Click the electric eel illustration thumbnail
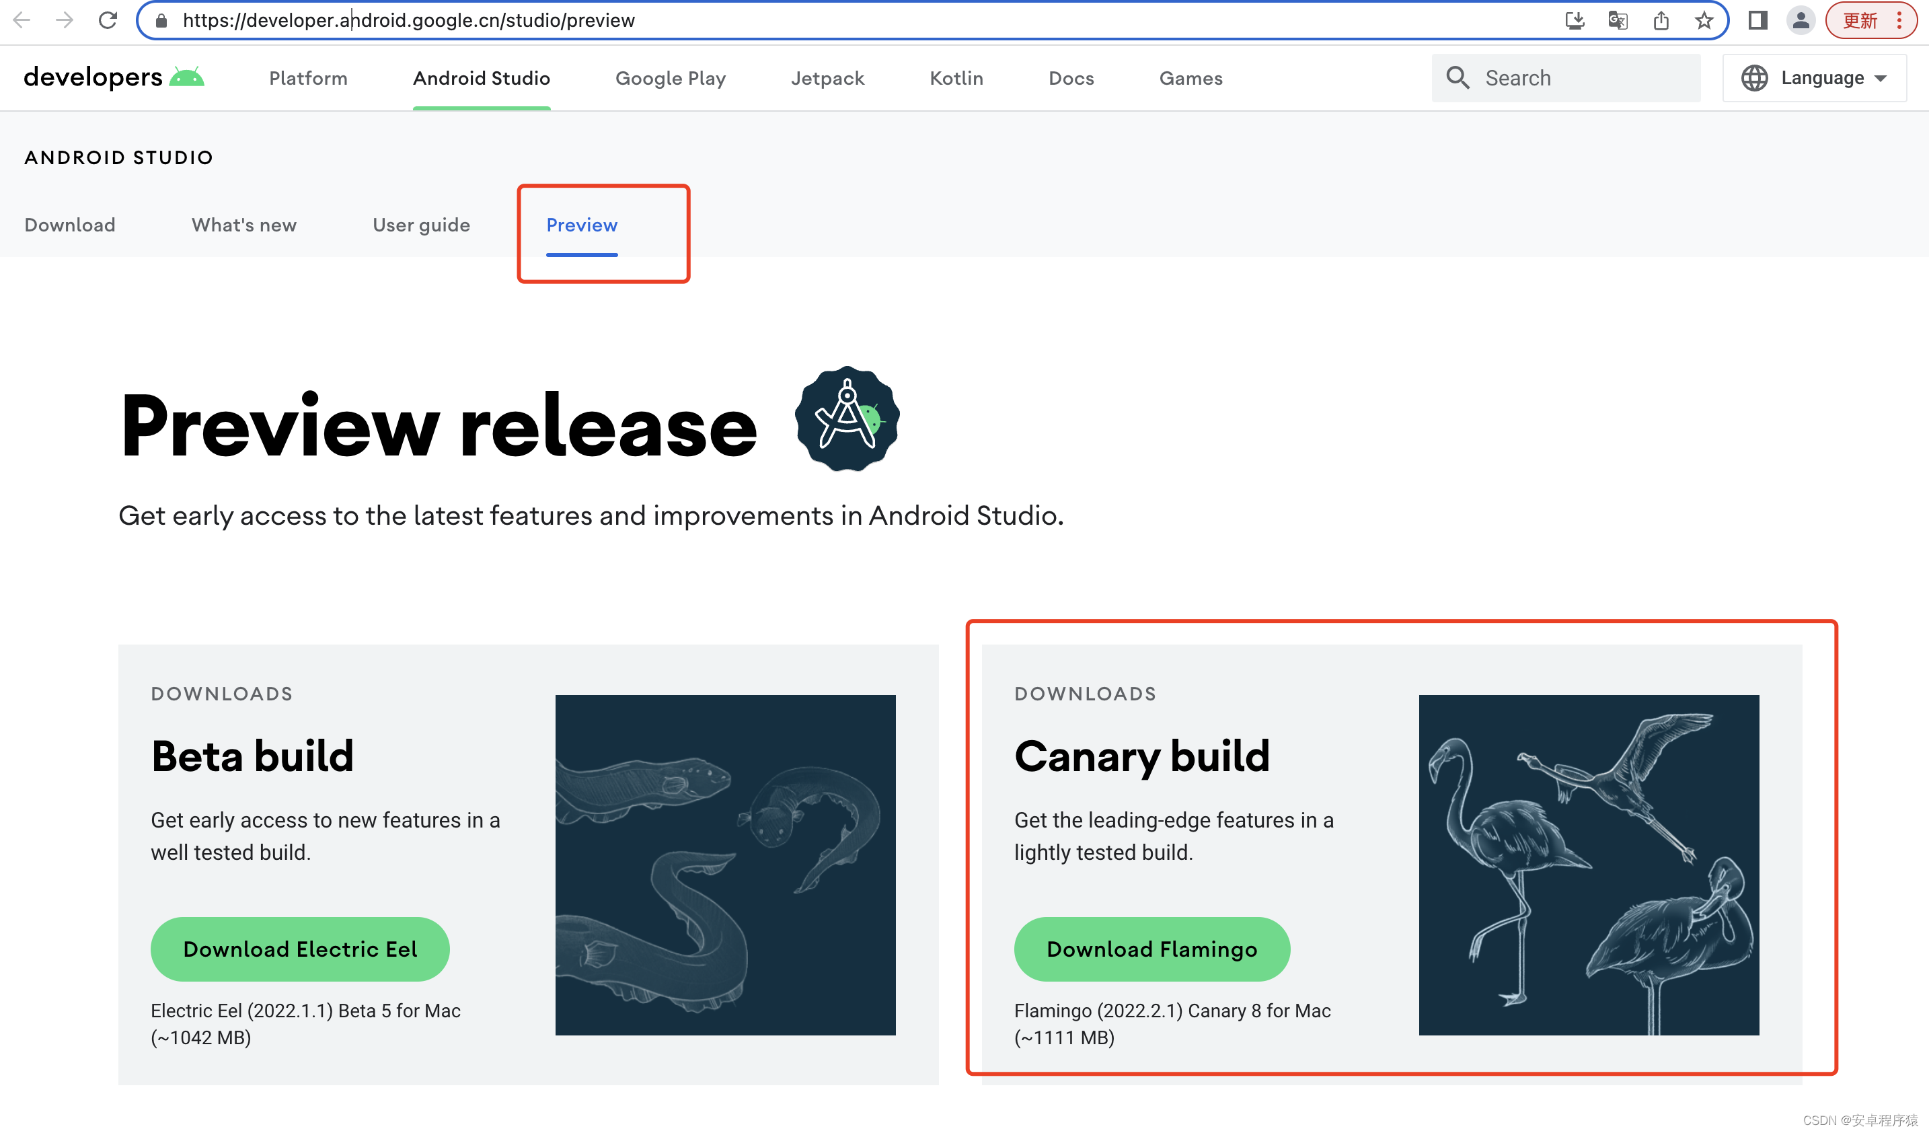 pos(726,865)
